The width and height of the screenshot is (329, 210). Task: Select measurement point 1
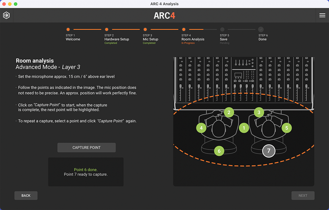click(244, 128)
